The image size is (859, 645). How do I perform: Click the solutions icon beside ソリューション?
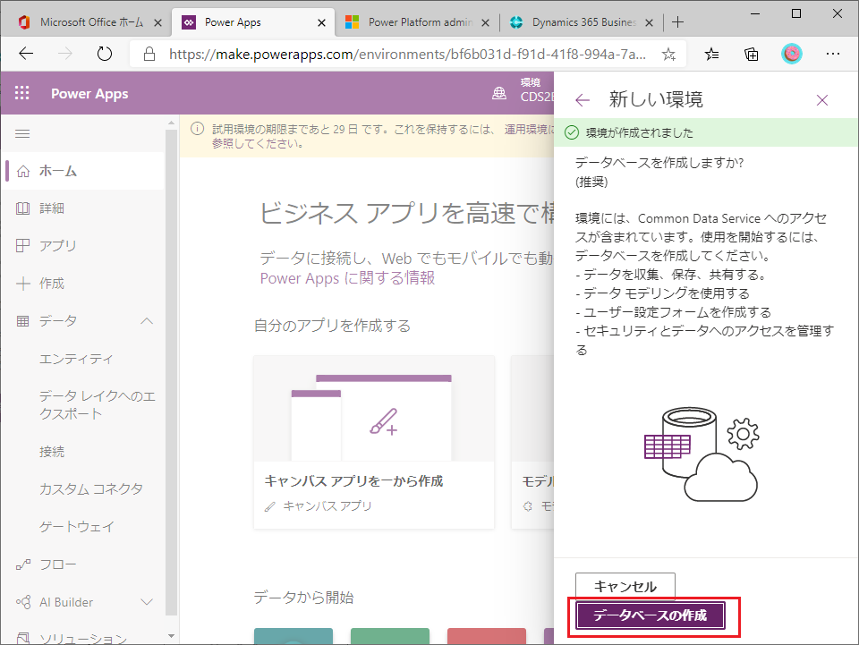tap(23, 638)
